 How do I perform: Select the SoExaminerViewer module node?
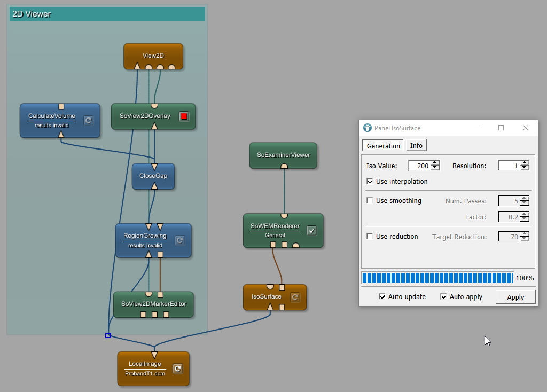tap(283, 155)
